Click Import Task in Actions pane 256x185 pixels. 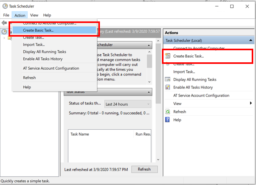click(x=184, y=72)
